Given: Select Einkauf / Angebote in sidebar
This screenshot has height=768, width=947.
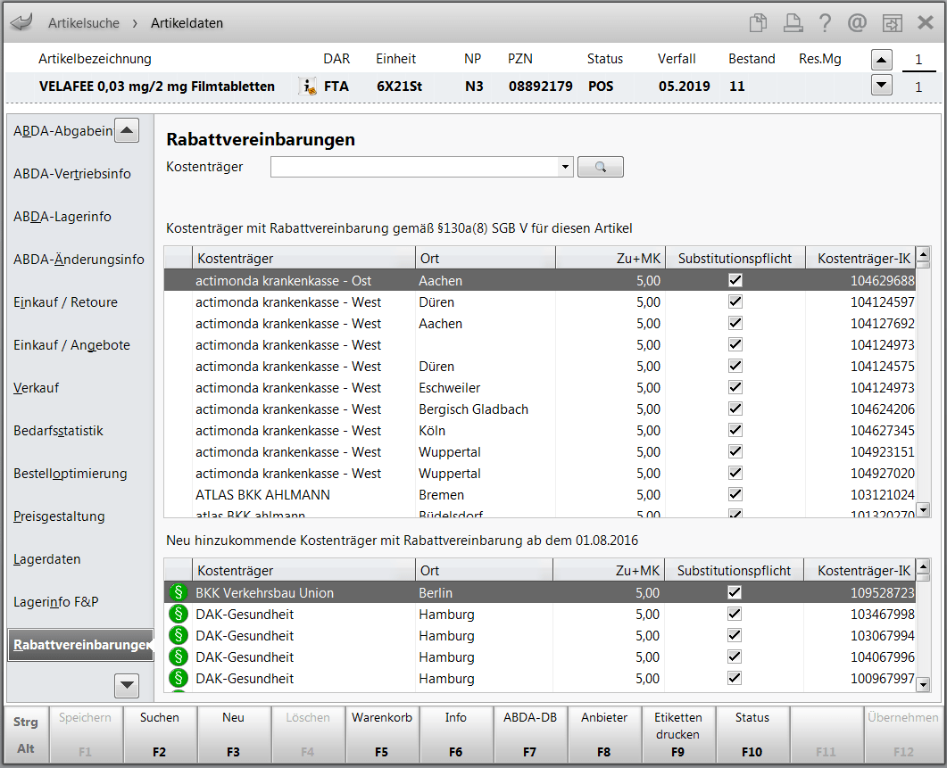Looking at the screenshot, I should point(71,345).
